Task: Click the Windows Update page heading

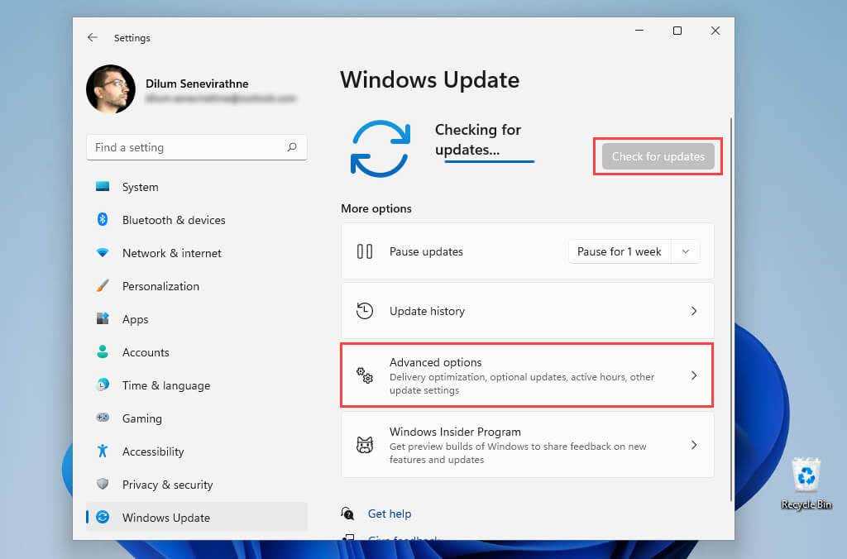Action: coord(429,80)
